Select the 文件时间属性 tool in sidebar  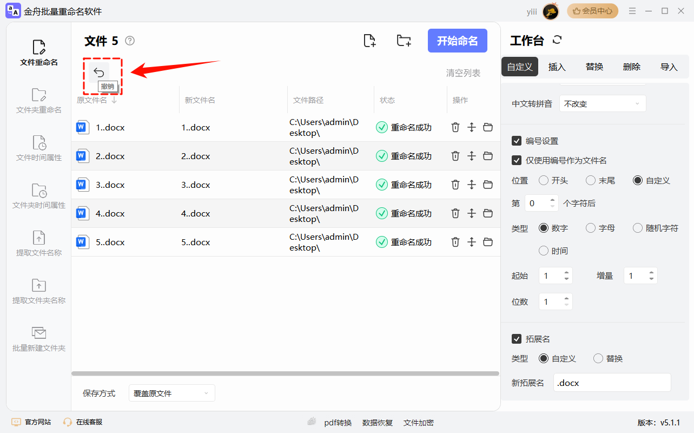click(x=38, y=149)
